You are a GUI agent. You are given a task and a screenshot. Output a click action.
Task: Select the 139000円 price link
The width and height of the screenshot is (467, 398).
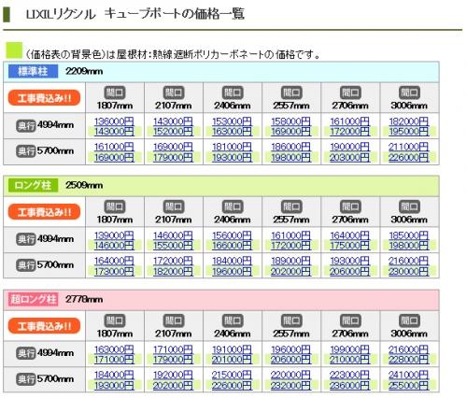point(114,235)
